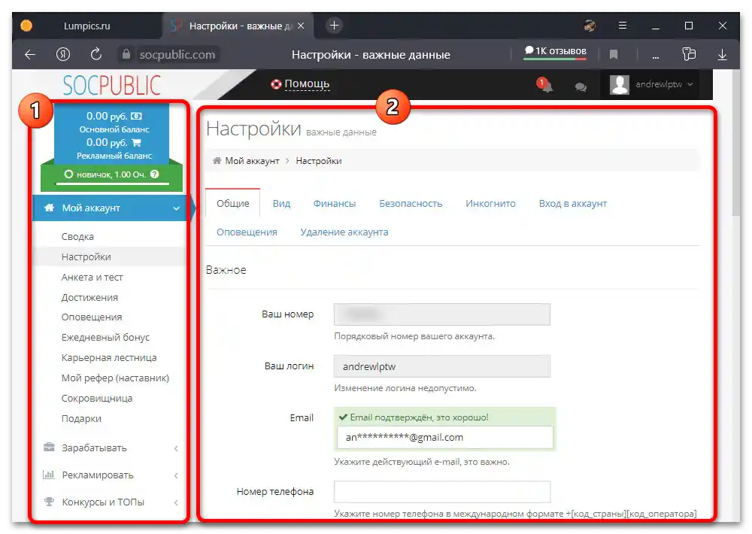This screenshot has height=534, width=752.
Task: Open Карьерная лестница in the sidebar
Action: click(x=109, y=357)
